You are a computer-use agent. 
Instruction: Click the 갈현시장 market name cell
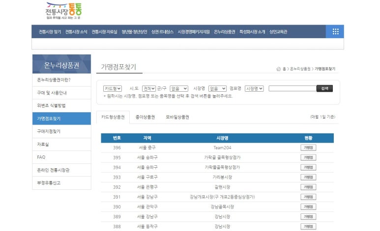tap(222, 187)
